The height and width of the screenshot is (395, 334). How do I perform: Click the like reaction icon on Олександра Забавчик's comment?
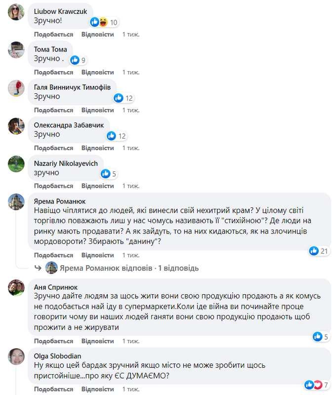click(x=111, y=136)
